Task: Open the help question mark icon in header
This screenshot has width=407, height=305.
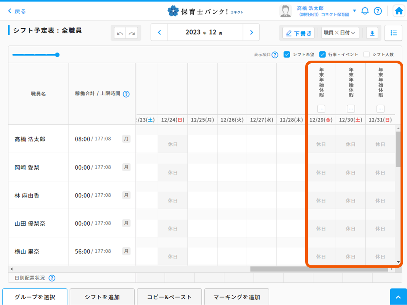Action: coord(378,11)
